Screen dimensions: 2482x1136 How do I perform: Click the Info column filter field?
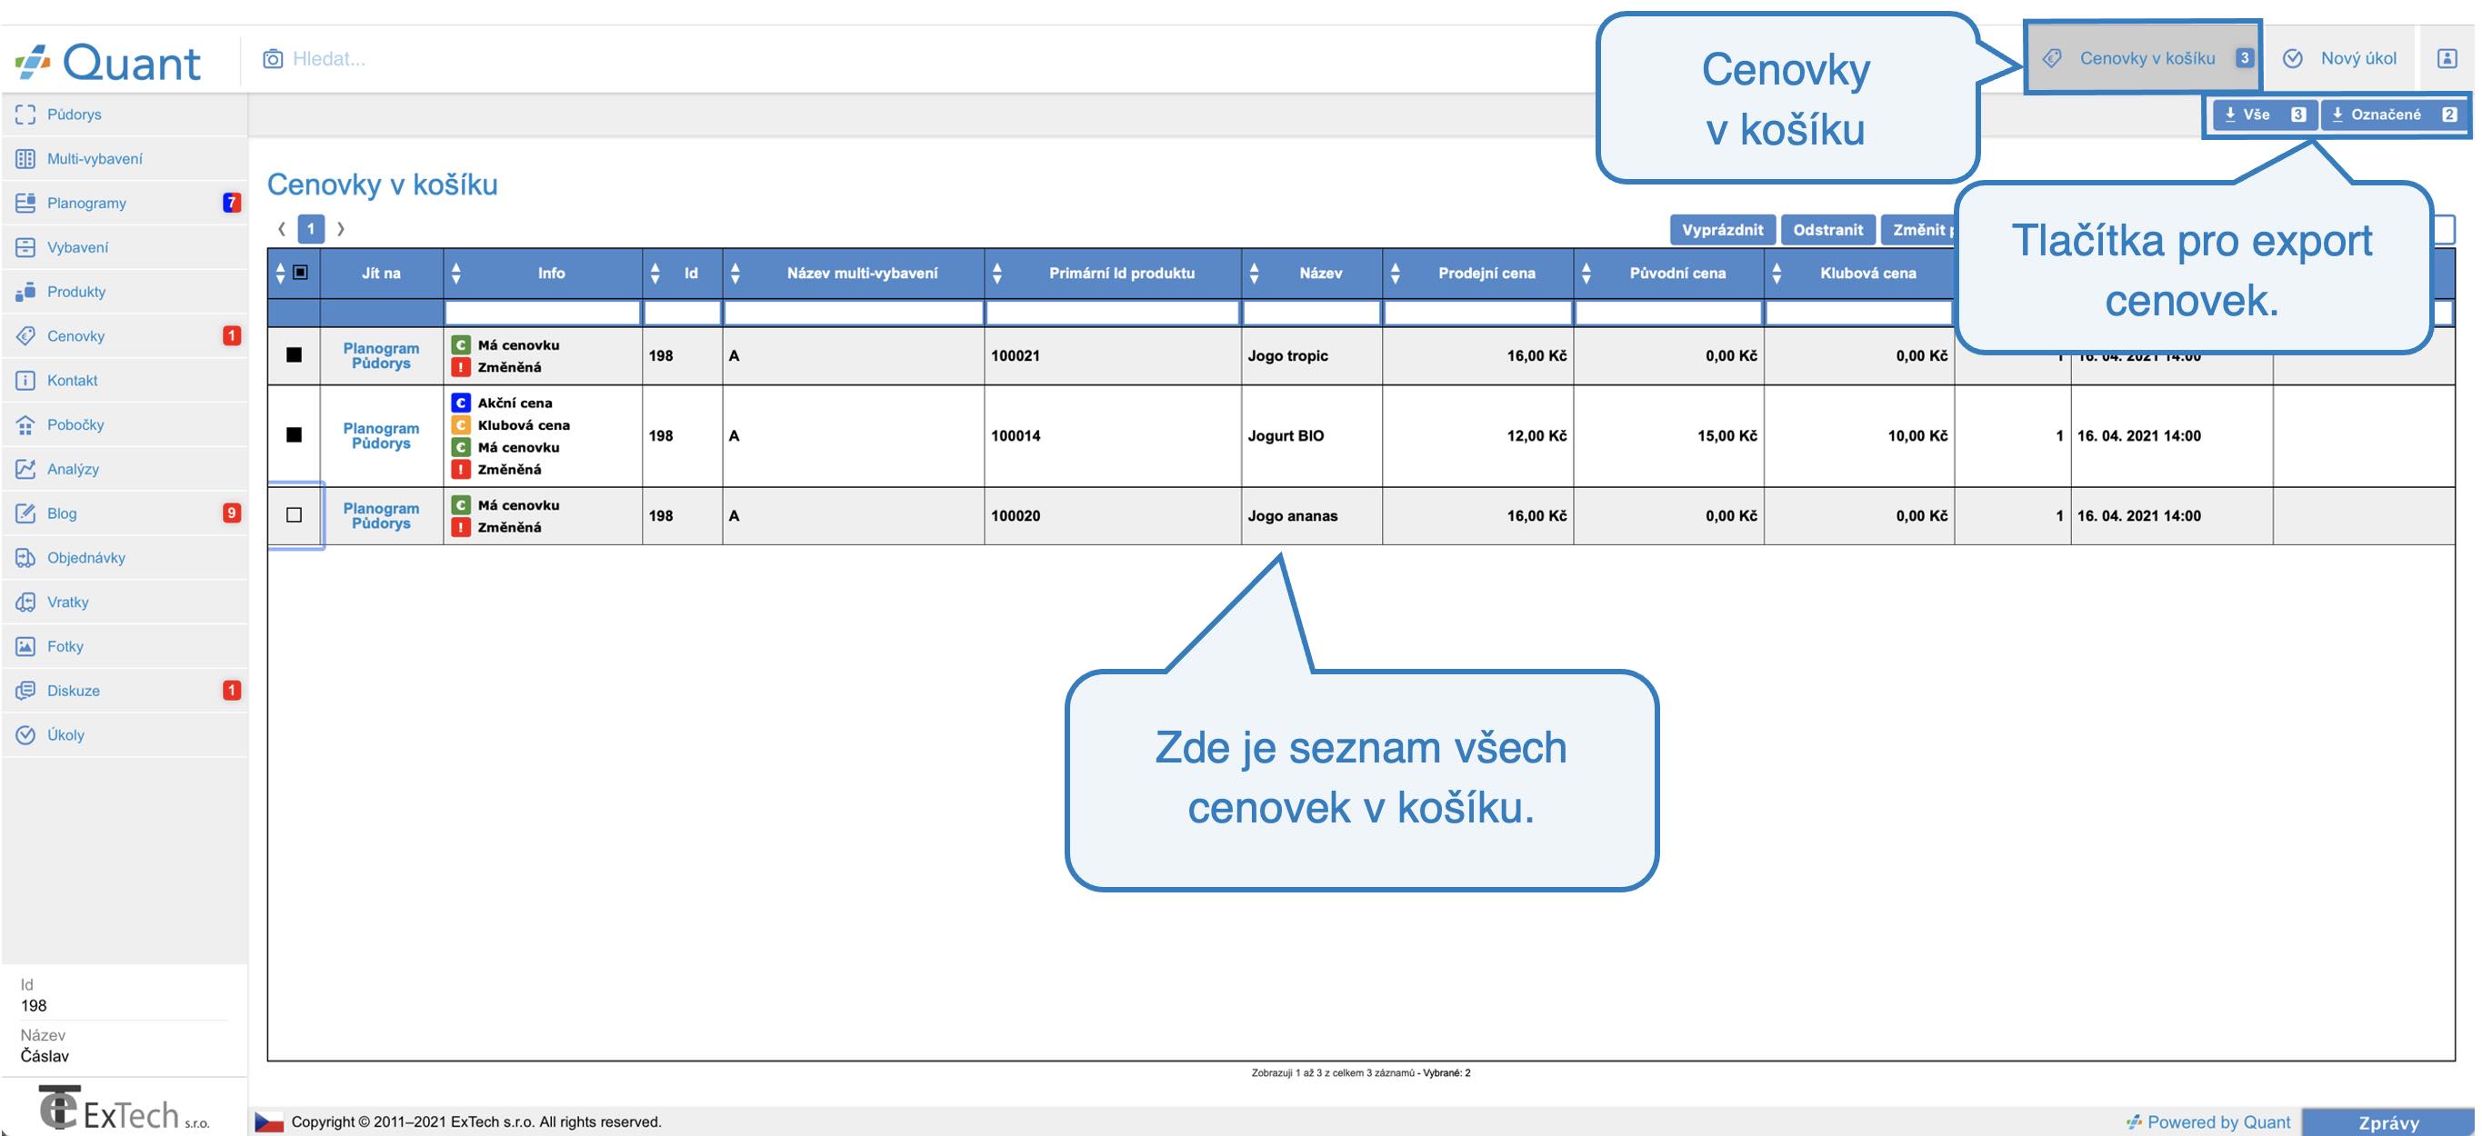tap(543, 313)
